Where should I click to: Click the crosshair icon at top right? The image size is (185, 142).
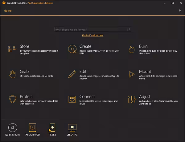[180, 10]
